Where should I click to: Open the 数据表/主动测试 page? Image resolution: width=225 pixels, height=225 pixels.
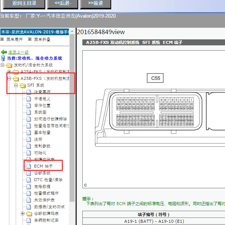point(49,207)
